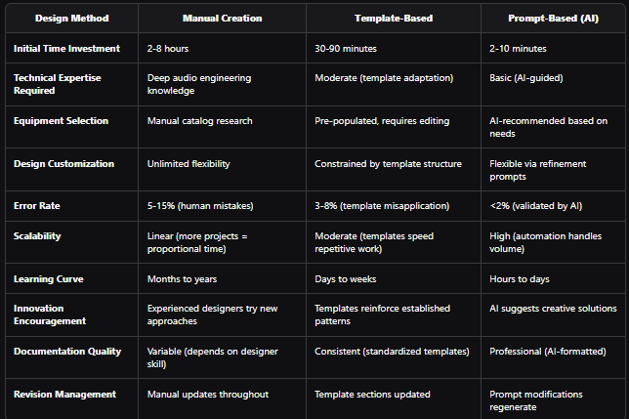Click the "Manual Creation" column header
Screen dimensions: 629x419
pyautogui.click(x=222, y=19)
